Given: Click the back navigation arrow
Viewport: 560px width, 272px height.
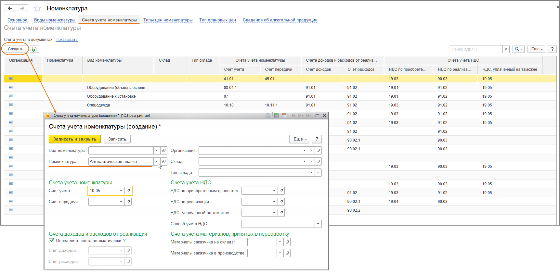Looking at the screenshot, I should click(x=10, y=8).
